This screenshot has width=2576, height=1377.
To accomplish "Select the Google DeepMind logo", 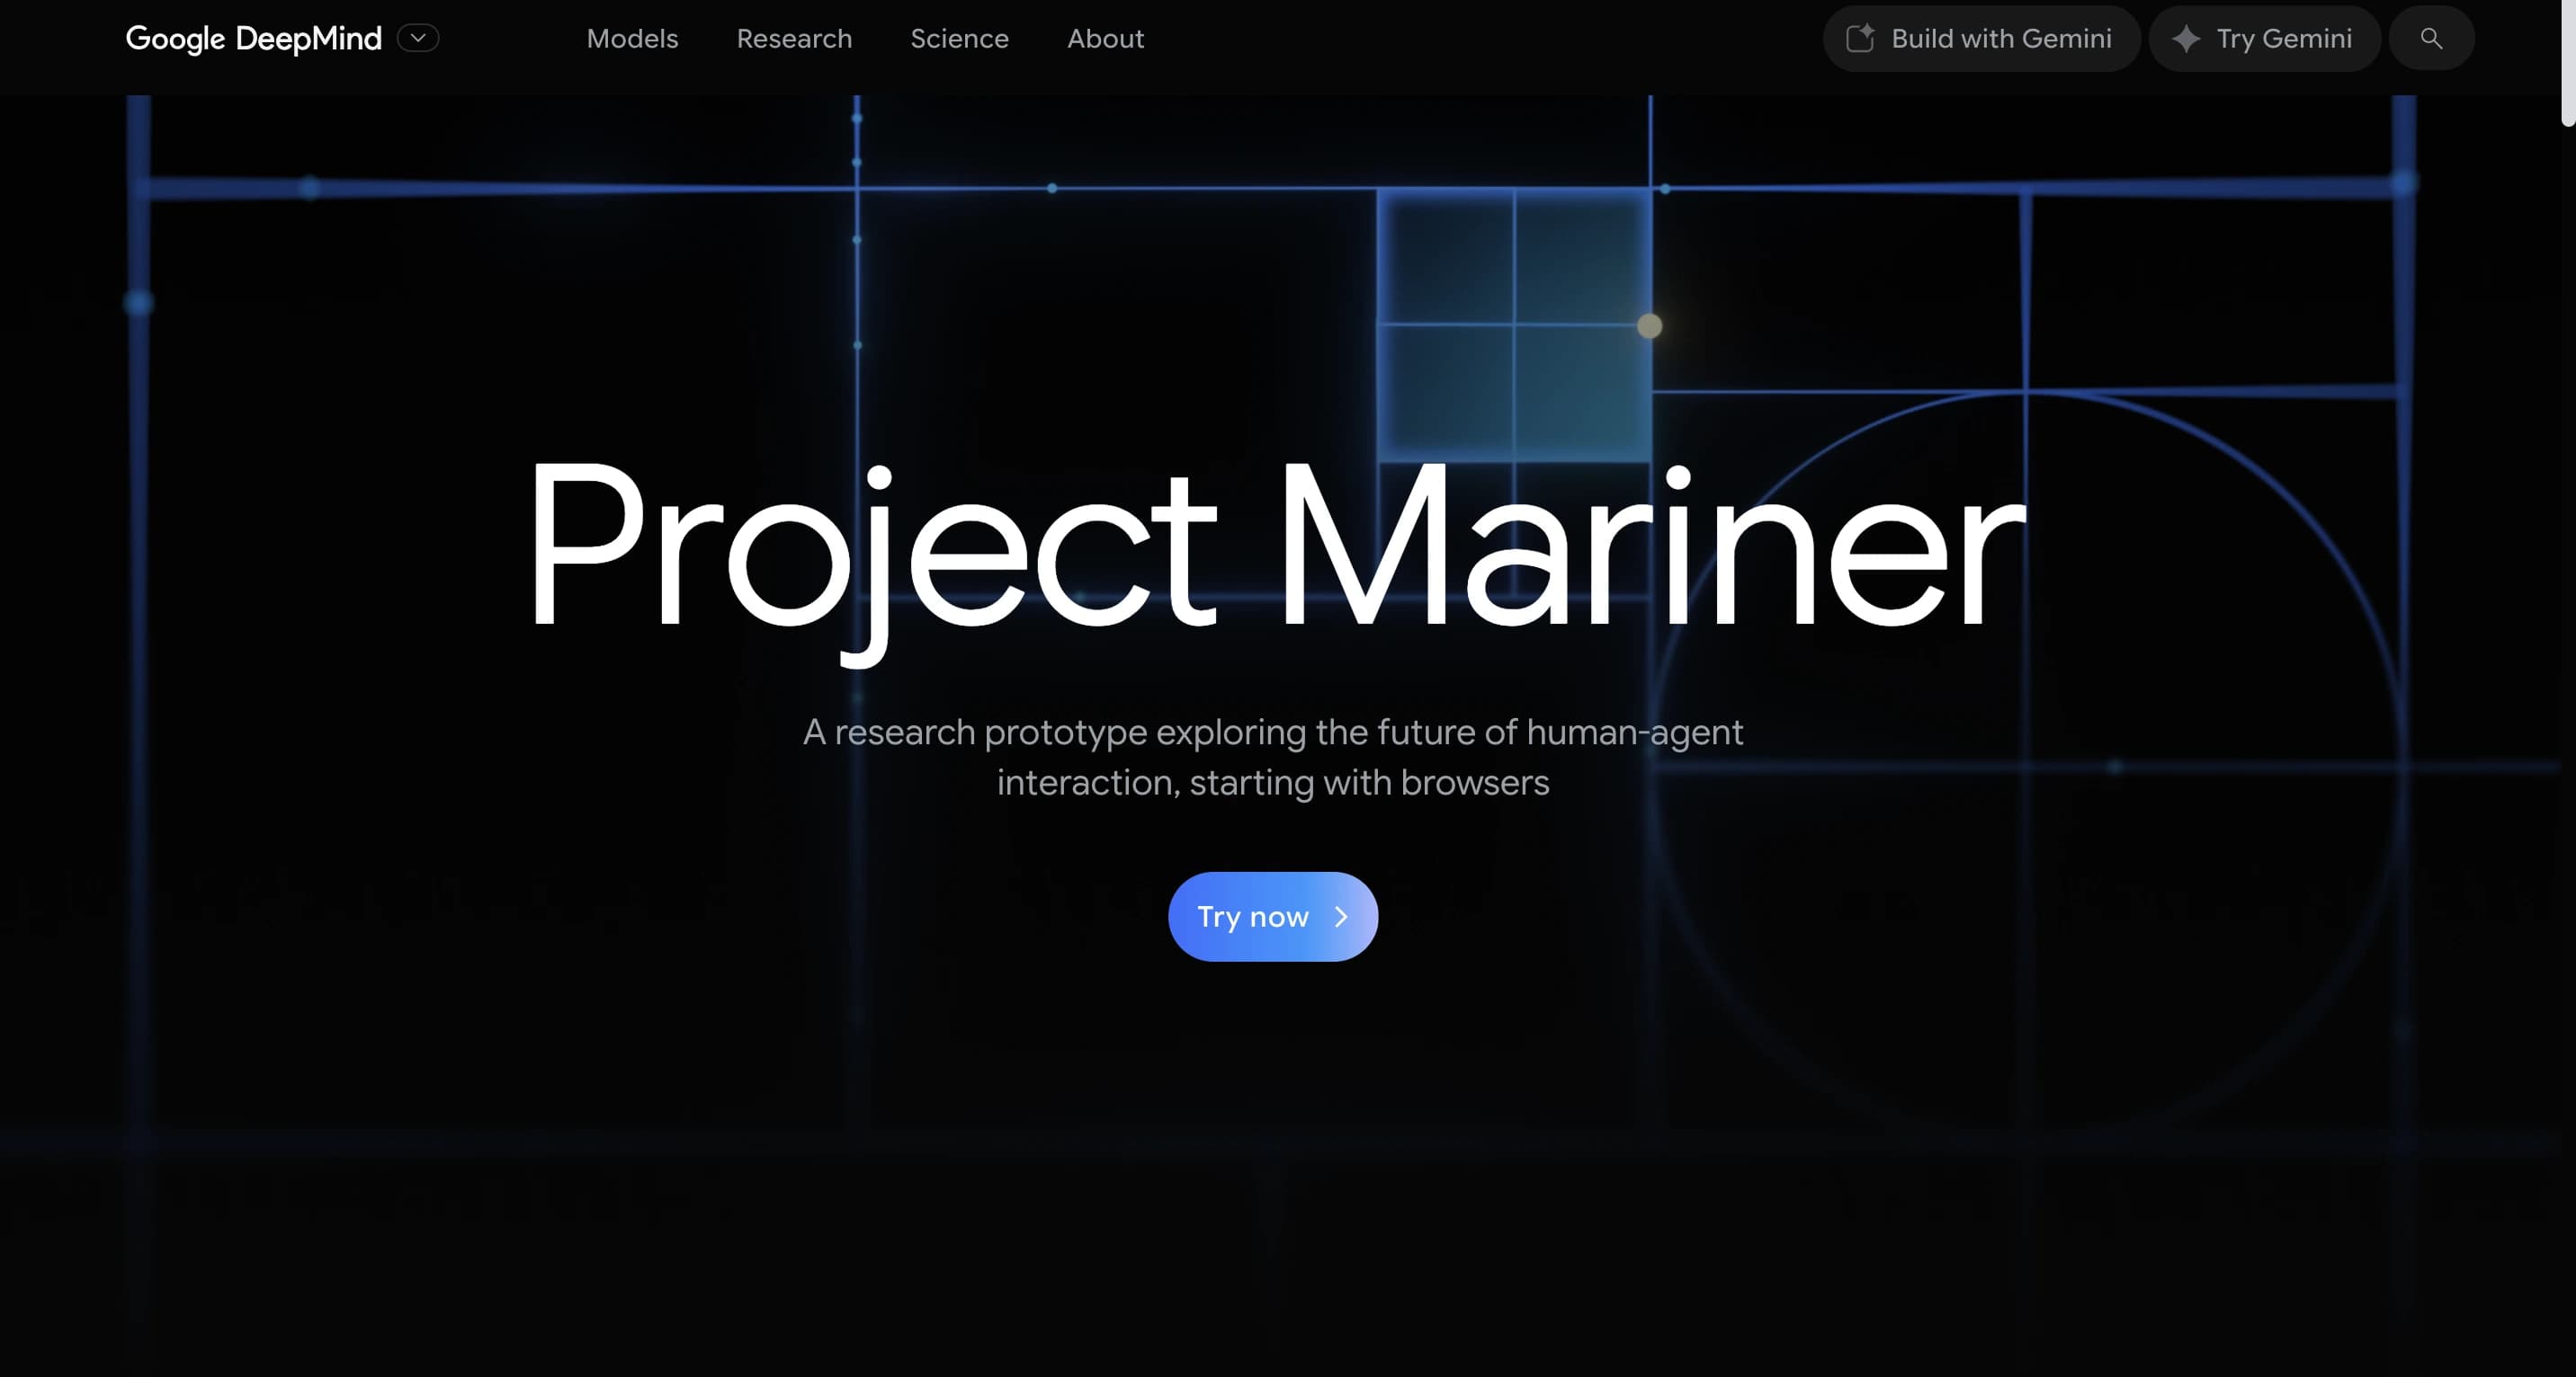I will [x=254, y=38].
